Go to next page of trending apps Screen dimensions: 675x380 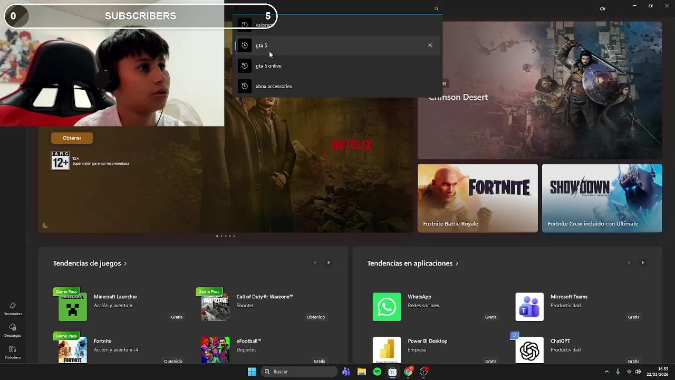click(x=643, y=263)
